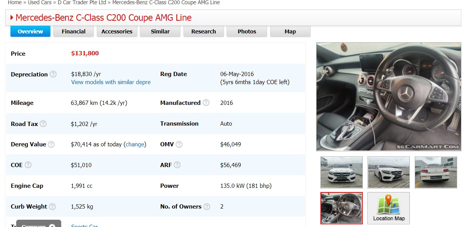476x227 pixels.
Task: Click View models with similar depre link
Action: click(111, 82)
